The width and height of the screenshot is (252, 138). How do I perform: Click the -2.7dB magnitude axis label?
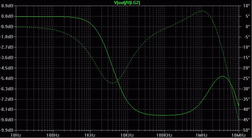point(7,47)
